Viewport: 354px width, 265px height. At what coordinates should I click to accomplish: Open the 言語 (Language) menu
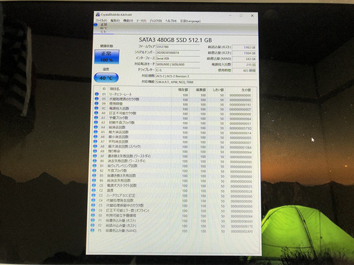coord(190,21)
